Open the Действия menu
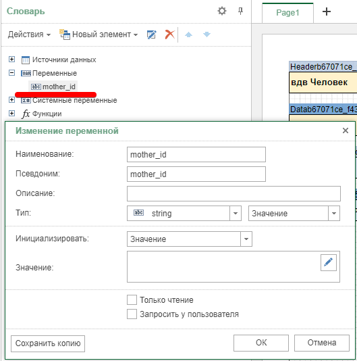357x361 pixels. [29, 34]
